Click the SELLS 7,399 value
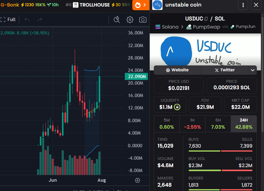This screenshot has width=264, height=191. click(x=246, y=146)
